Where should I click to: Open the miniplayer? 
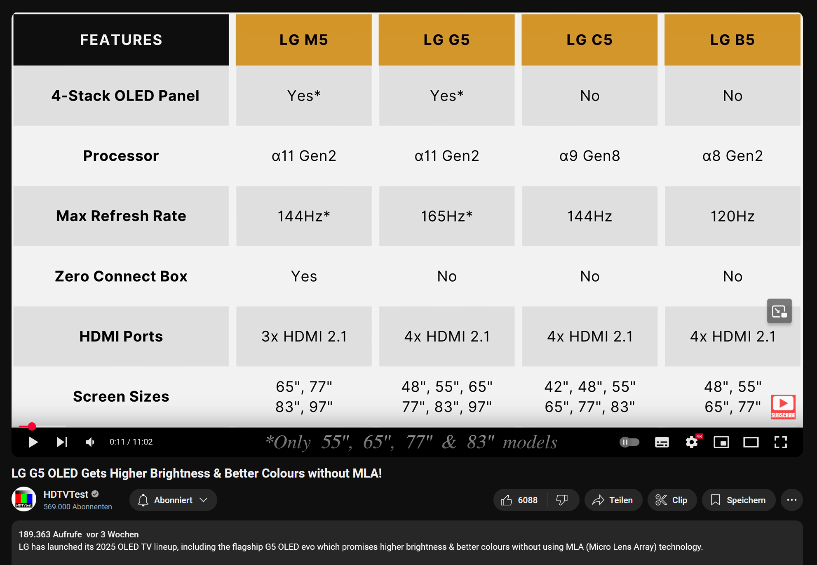722,442
